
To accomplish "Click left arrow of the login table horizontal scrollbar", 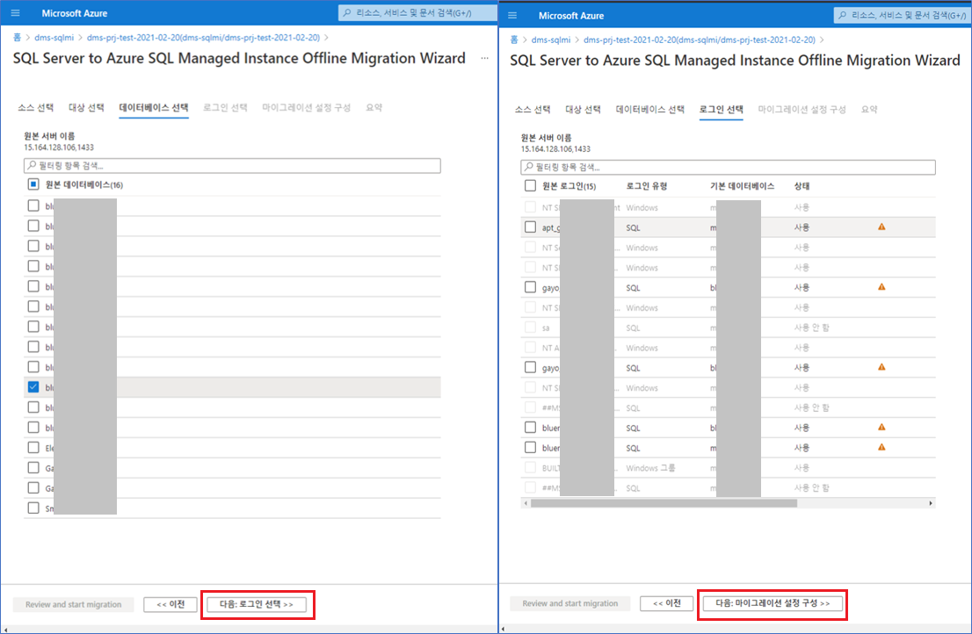I will 526,503.
